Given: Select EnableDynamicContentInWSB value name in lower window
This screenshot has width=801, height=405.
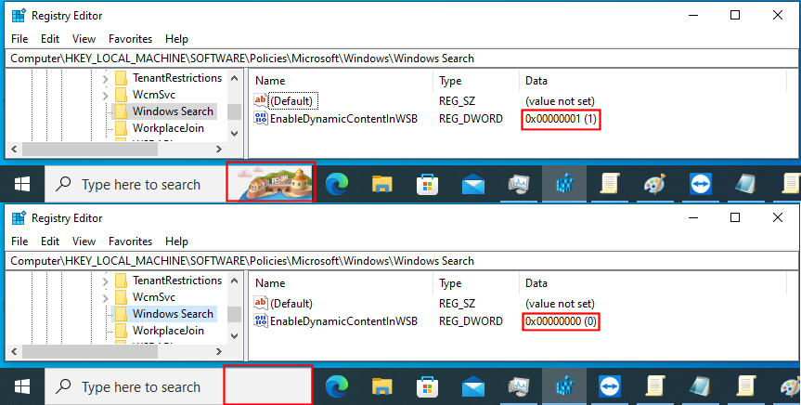Looking at the screenshot, I should pos(343,321).
